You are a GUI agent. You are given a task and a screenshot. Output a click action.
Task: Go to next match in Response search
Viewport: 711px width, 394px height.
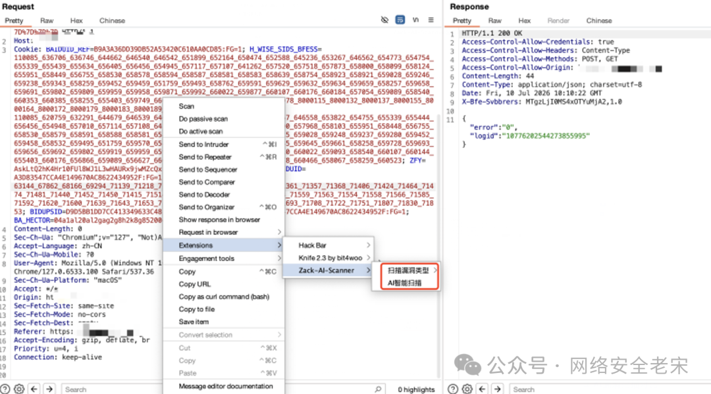point(498,389)
